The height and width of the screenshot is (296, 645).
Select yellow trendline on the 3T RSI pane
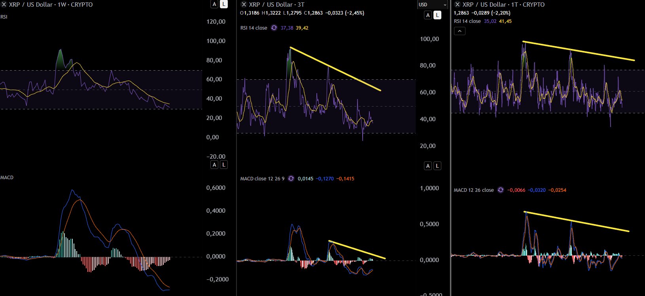[x=335, y=69]
